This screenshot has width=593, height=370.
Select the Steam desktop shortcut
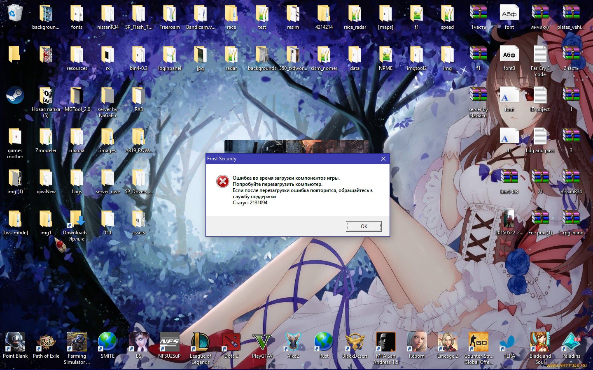[x=15, y=96]
